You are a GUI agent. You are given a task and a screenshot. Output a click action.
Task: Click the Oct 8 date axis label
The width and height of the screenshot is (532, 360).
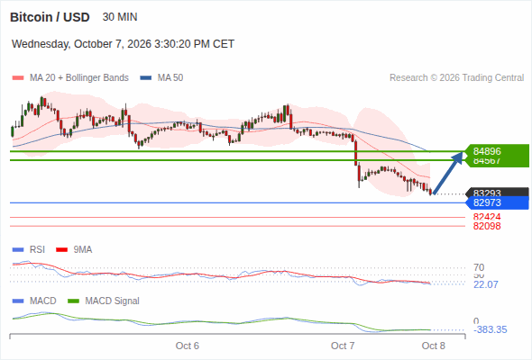434,346
